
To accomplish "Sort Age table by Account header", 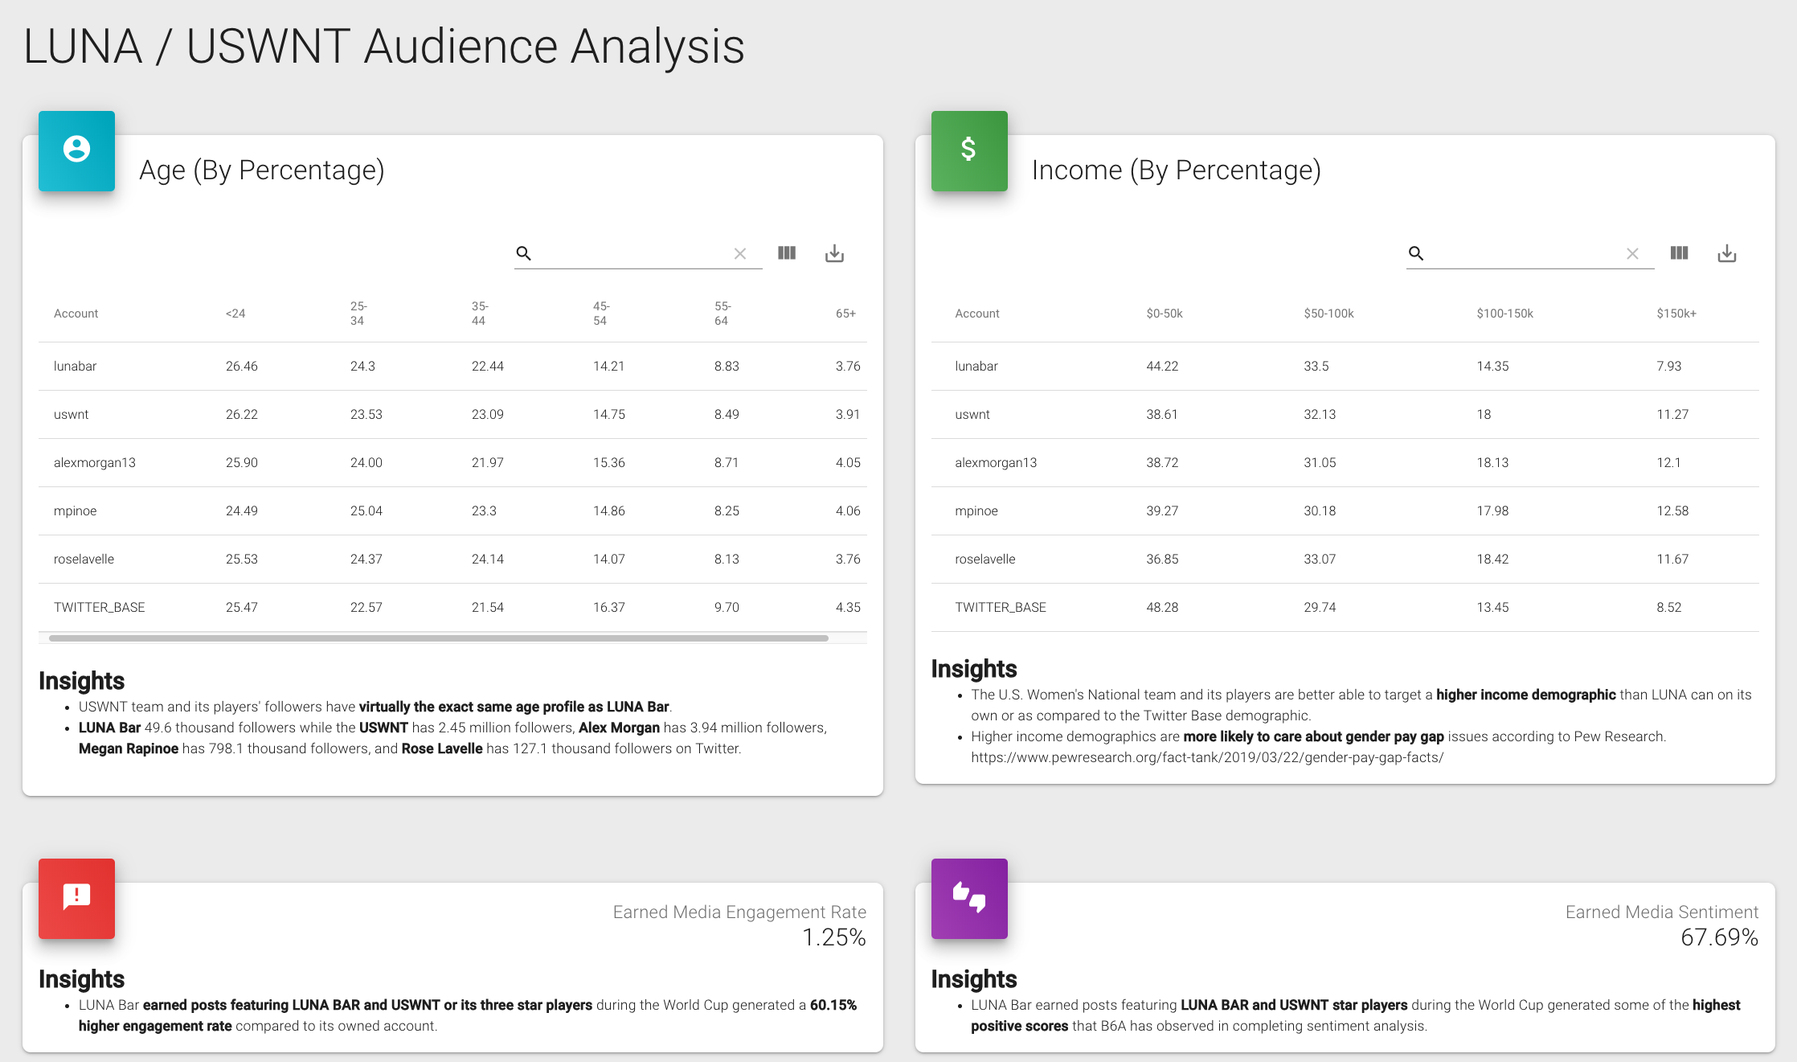I will coord(76,314).
